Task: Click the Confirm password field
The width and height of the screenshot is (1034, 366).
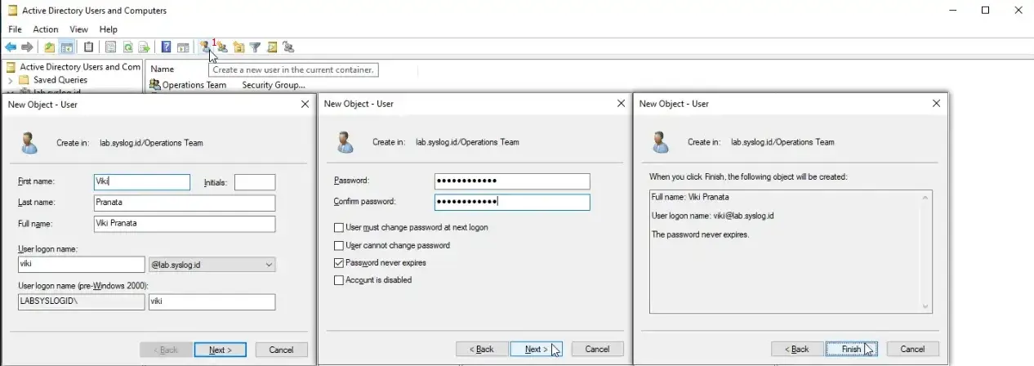Action: (x=512, y=202)
